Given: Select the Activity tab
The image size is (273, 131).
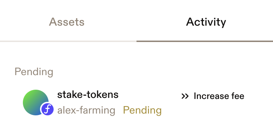Looking at the screenshot, I should pos(206,22).
